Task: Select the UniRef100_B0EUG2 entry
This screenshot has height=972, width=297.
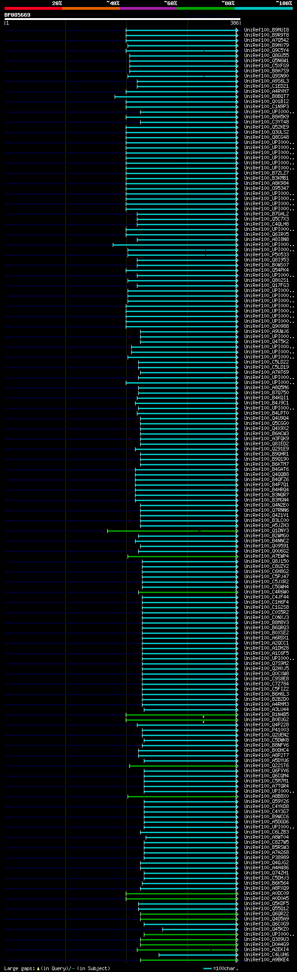Action: 266,720
